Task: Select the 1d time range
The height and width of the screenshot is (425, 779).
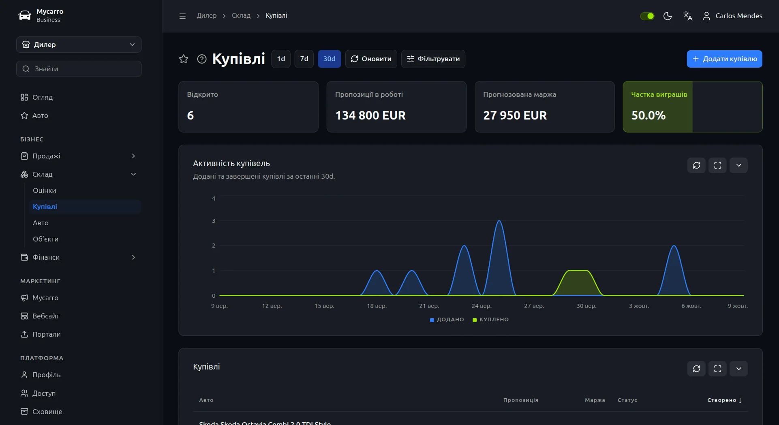Action: pos(281,59)
